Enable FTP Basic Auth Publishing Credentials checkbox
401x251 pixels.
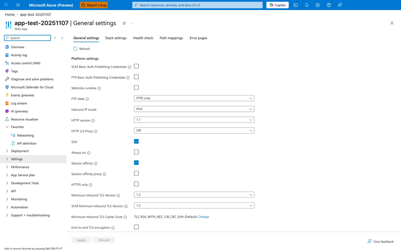[x=136, y=77]
